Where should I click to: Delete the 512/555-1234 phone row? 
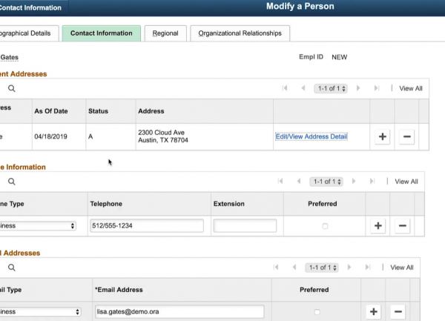[x=402, y=225]
